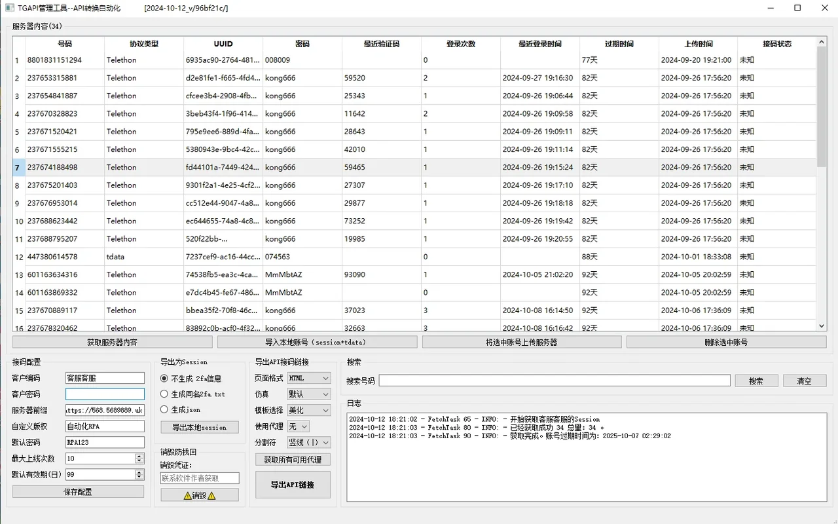Click the 过期时间 column header
Viewport: 838px width, 524px height.
click(619, 44)
